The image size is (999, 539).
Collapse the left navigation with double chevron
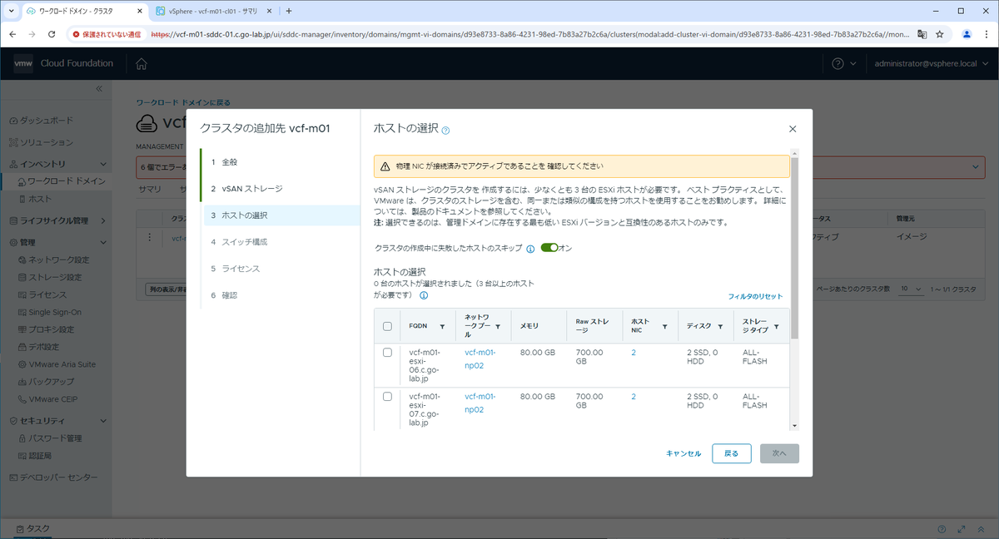[x=98, y=88]
